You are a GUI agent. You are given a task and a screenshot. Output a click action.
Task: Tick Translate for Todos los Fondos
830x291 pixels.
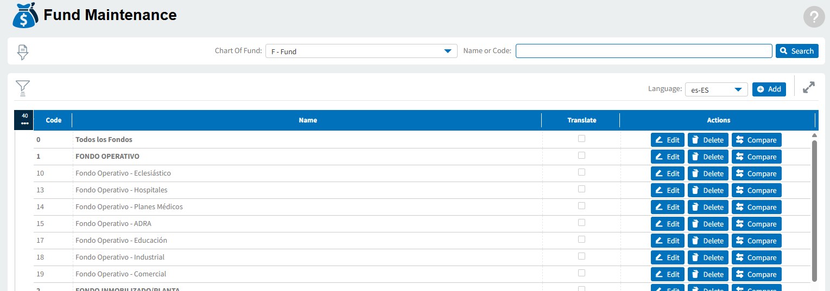[x=581, y=139]
